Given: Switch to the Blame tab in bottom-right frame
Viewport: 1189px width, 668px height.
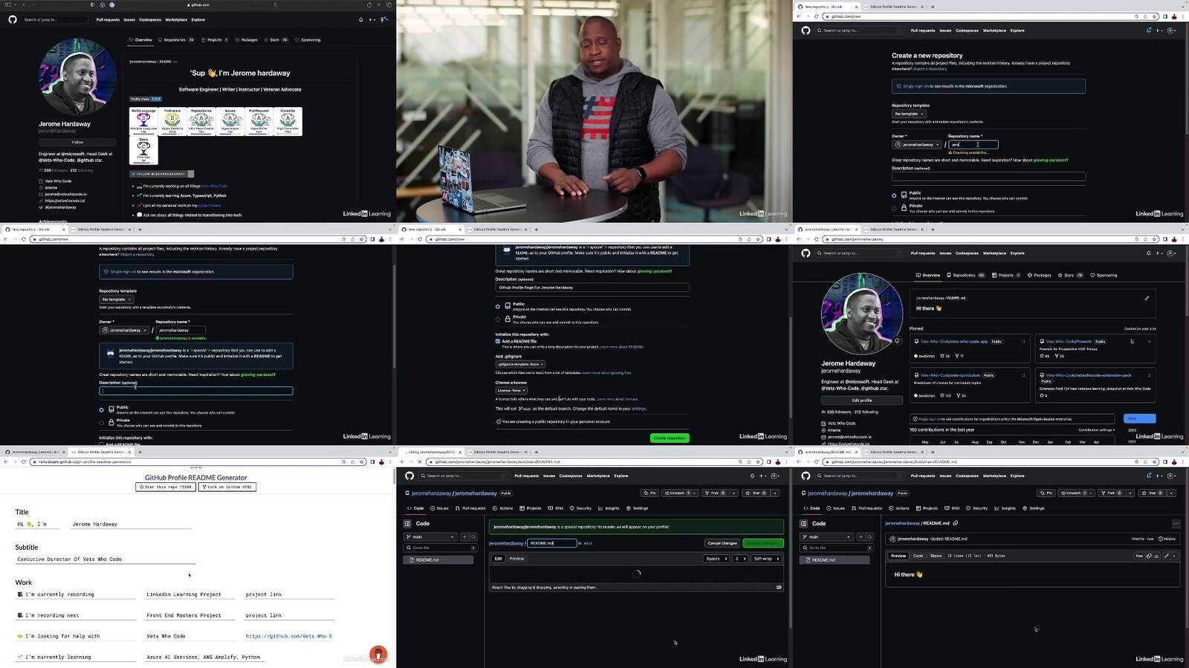Looking at the screenshot, I should point(936,556).
